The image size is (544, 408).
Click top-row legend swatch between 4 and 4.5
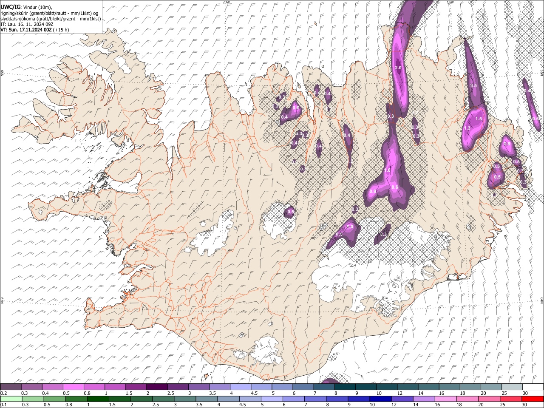click(x=241, y=387)
